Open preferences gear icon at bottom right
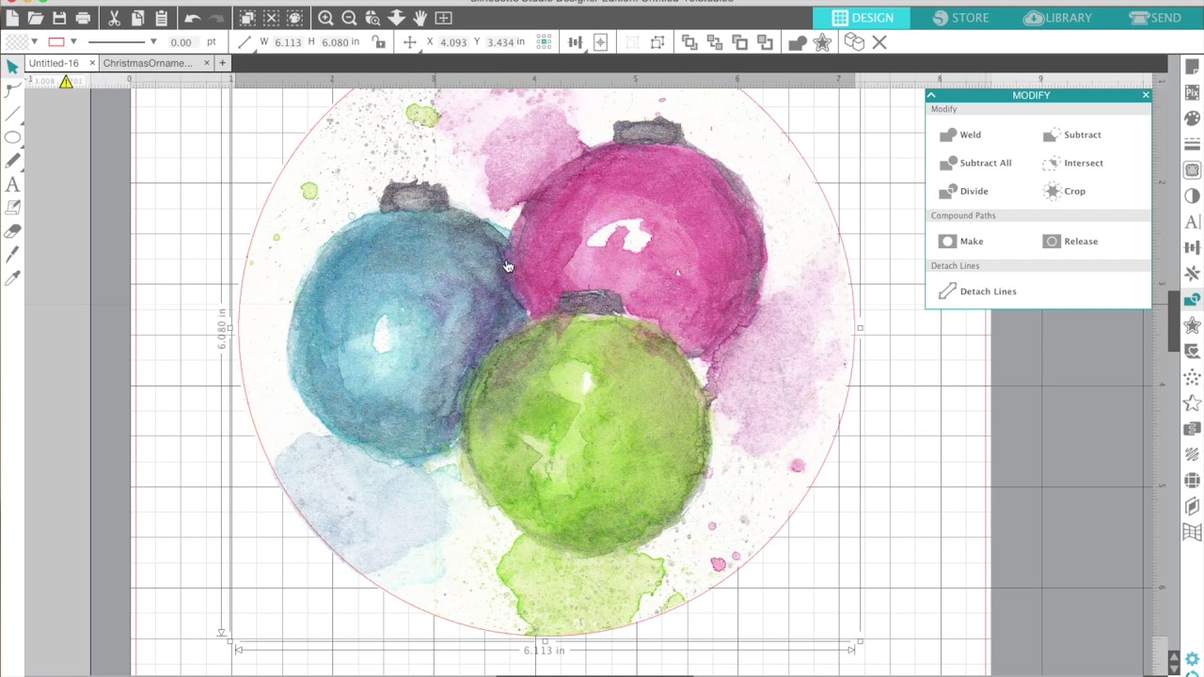 point(1192,659)
